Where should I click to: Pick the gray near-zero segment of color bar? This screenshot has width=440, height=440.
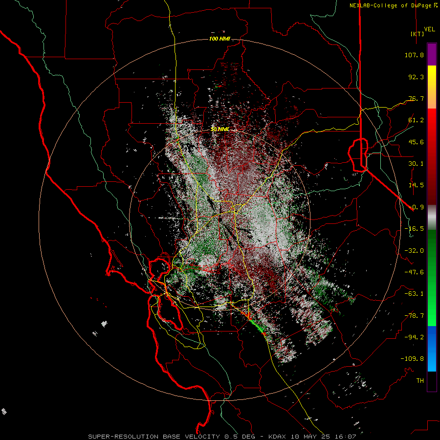432,218
